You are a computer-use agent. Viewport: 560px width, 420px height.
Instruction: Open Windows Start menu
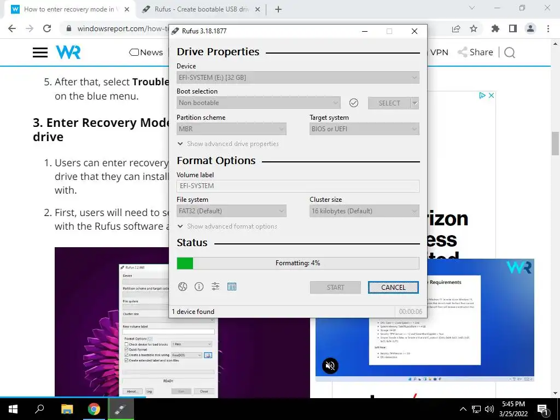point(13,409)
